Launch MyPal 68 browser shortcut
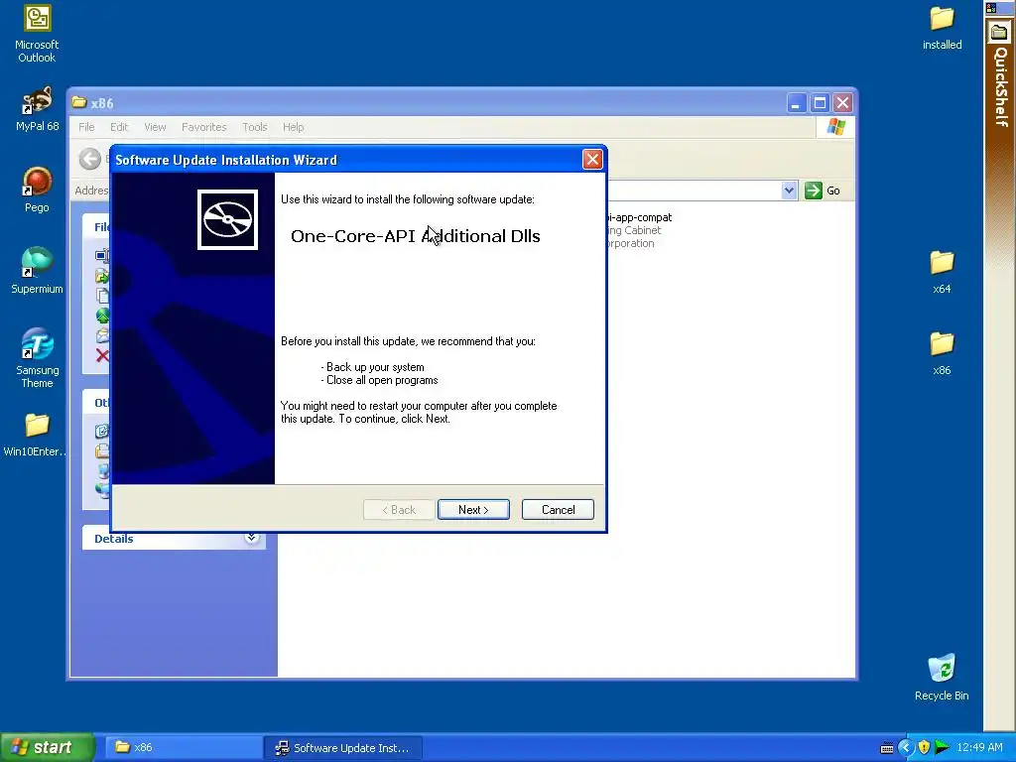This screenshot has width=1016, height=762. (x=37, y=109)
